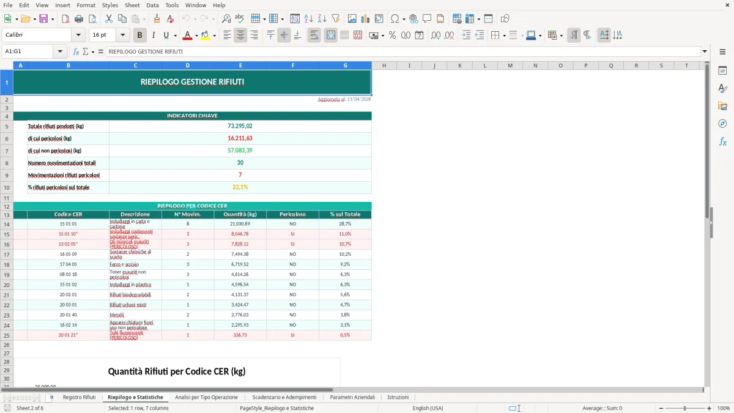Click Format as Percent icon
Viewport: 734px width, 413px height.
pyautogui.click(x=392, y=35)
